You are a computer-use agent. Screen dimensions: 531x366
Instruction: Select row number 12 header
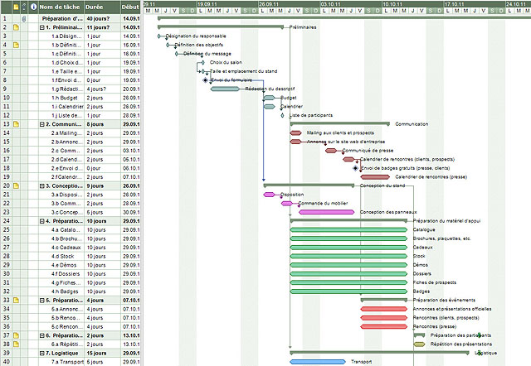coord(6,115)
